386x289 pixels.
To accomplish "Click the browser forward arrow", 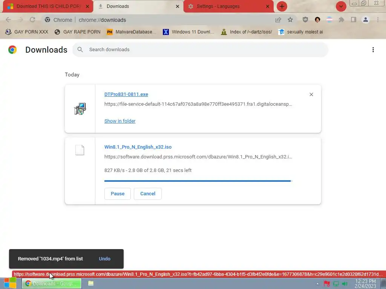I will [20, 20].
